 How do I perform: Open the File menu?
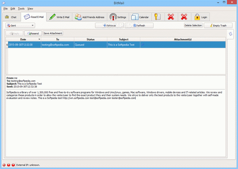[6, 9]
